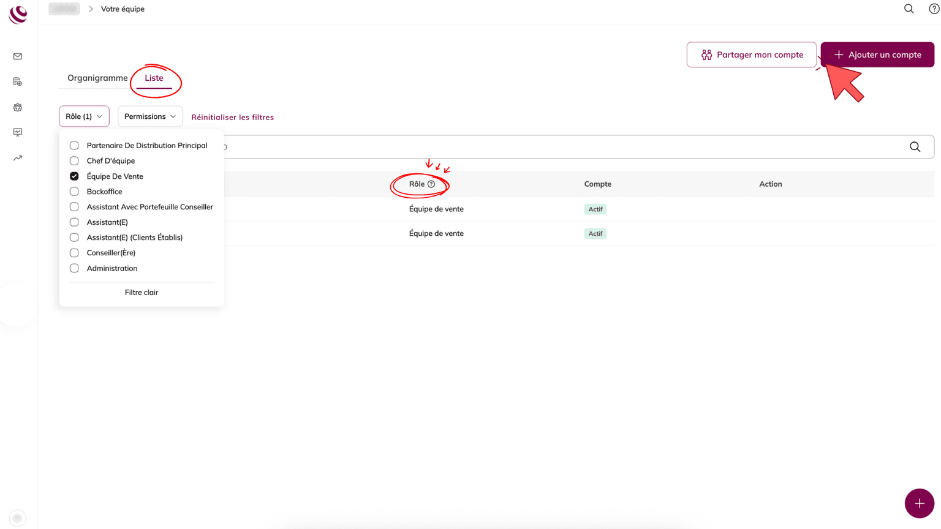Check the Chef D'équipe checkbox
The width and height of the screenshot is (941, 529).
pos(74,161)
